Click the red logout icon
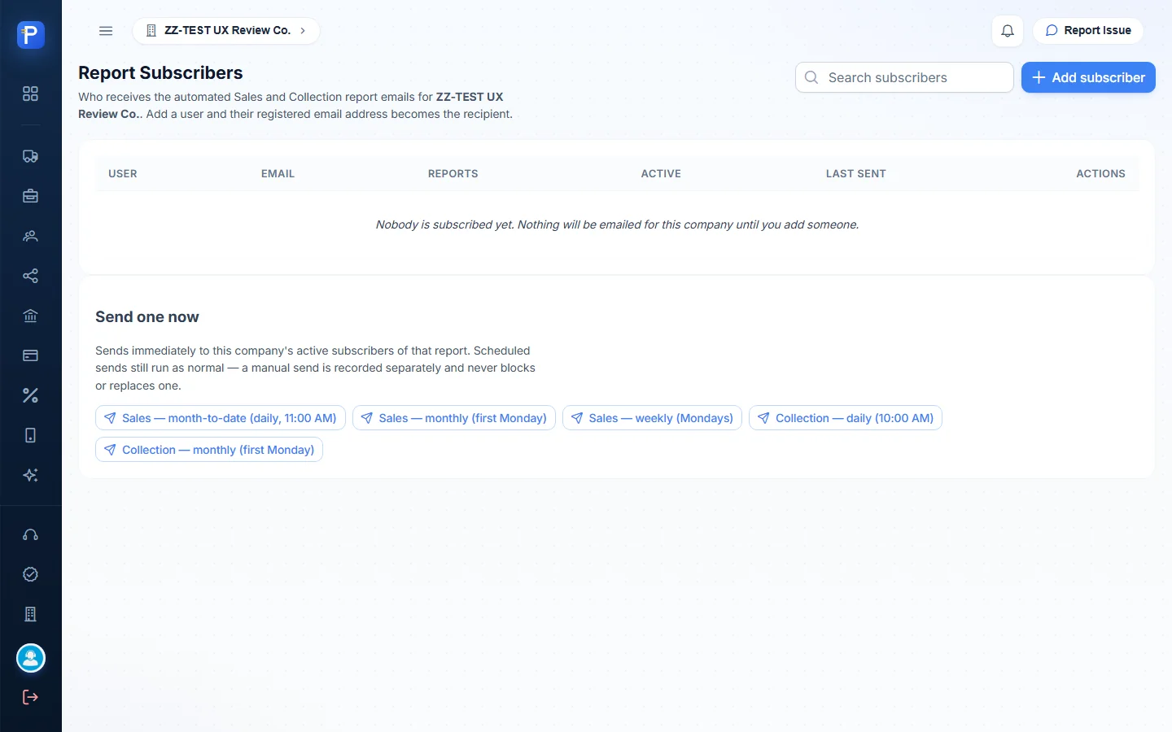Image resolution: width=1172 pixels, height=732 pixels. 31,697
